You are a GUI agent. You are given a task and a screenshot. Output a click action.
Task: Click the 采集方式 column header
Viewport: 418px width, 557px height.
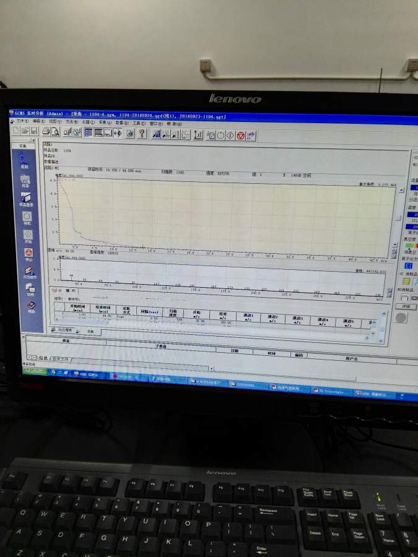click(x=126, y=310)
